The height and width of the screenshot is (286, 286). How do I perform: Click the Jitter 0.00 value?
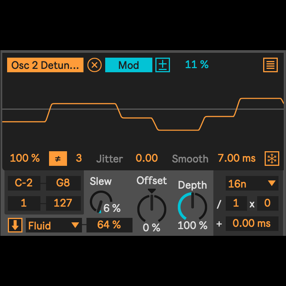point(146,158)
